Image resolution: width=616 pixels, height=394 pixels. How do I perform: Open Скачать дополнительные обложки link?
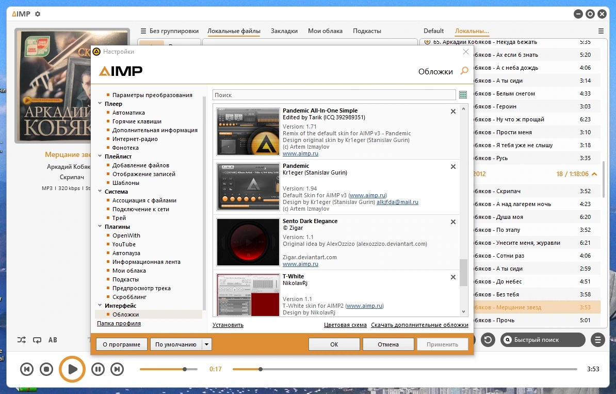(x=419, y=325)
